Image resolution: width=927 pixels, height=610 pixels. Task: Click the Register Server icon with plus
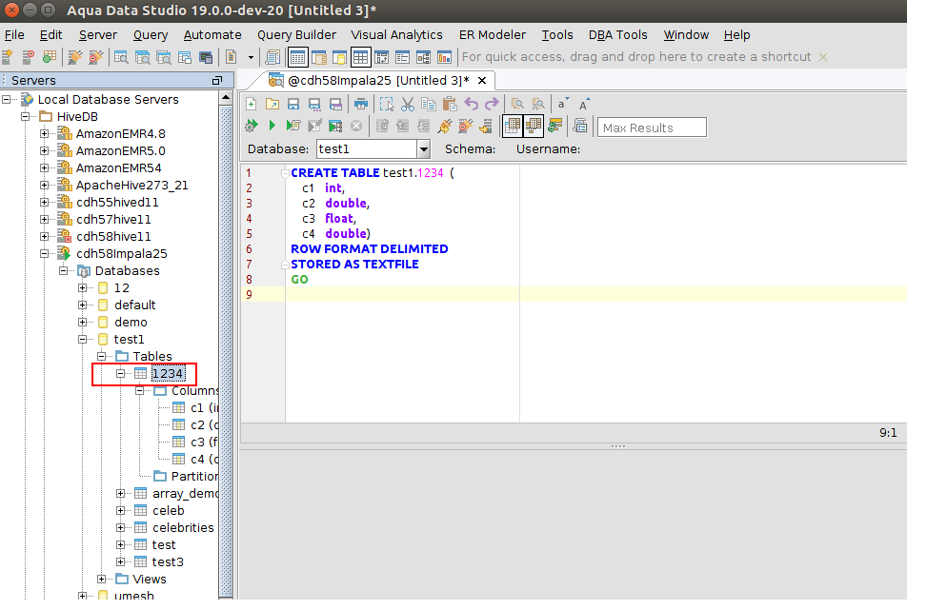(8, 57)
